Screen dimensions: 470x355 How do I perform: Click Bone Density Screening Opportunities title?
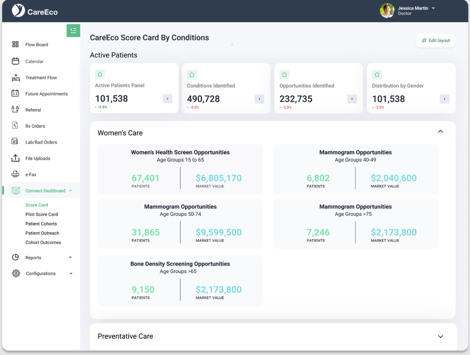[180, 264]
